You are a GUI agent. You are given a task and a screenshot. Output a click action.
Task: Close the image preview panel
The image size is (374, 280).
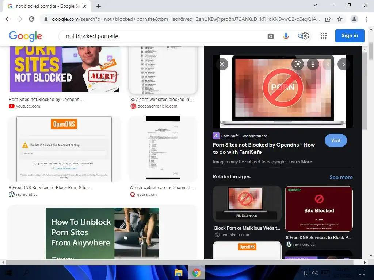tap(222, 64)
